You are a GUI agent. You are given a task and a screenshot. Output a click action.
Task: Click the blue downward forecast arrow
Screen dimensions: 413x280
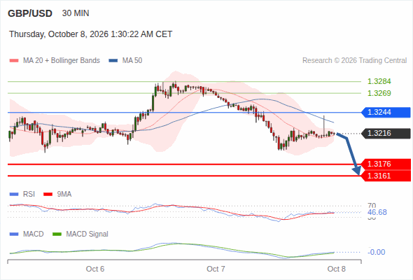coord(349,153)
